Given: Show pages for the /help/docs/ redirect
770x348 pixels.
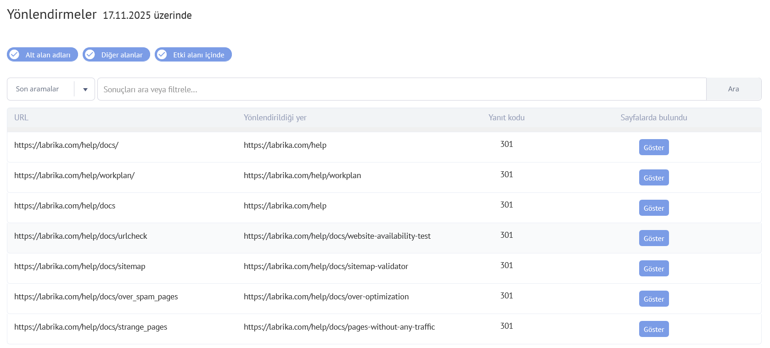Looking at the screenshot, I should pos(653,147).
